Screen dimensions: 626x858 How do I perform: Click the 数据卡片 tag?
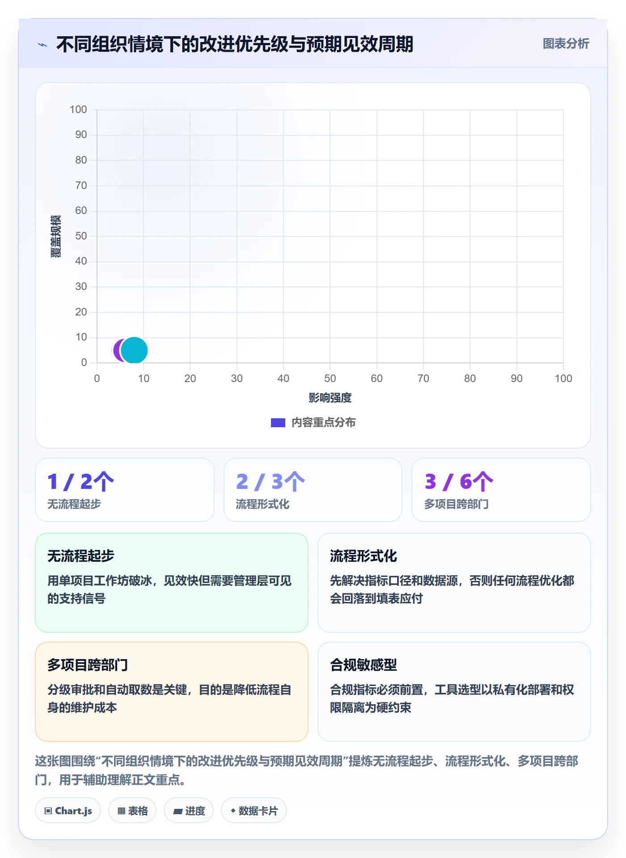(254, 811)
